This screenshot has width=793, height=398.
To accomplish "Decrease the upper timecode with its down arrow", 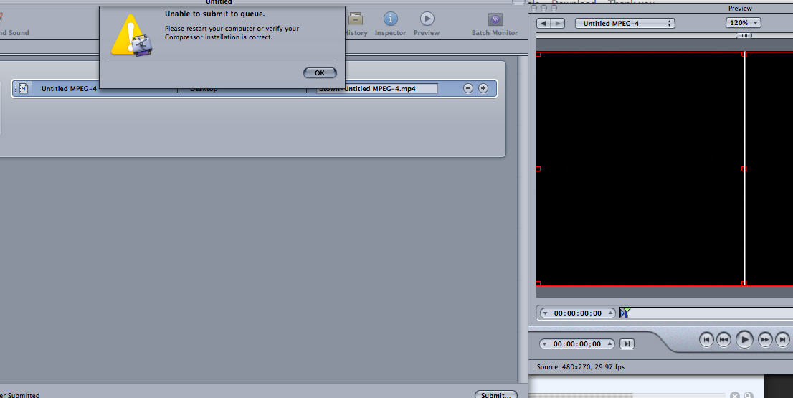I will 545,313.
